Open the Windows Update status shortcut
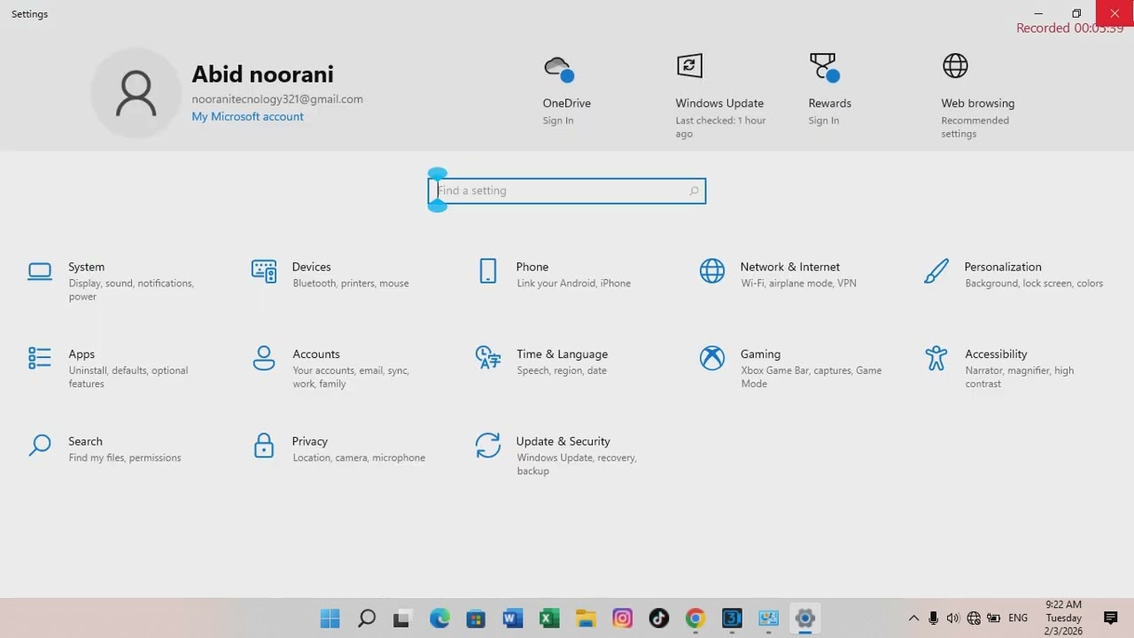This screenshot has width=1134, height=638. click(719, 96)
